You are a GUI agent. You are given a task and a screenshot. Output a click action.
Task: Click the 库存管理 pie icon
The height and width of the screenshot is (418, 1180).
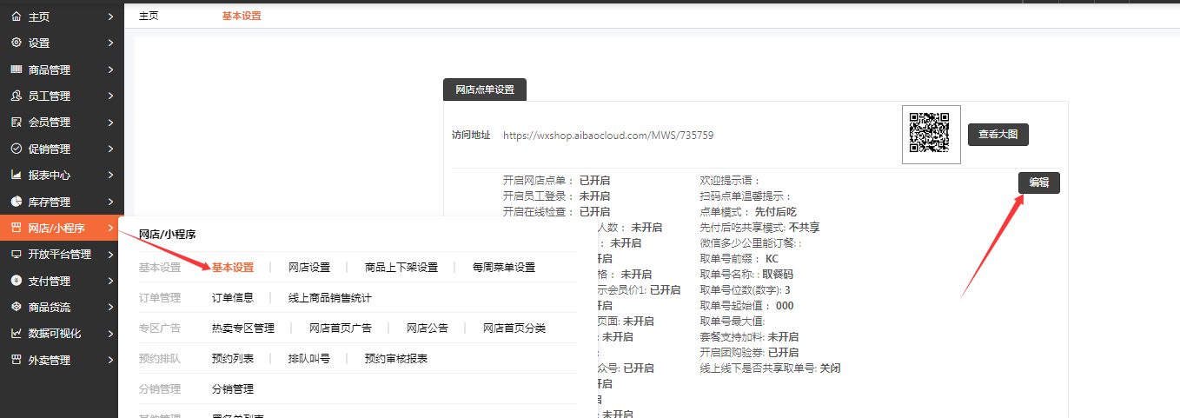tap(16, 202)
